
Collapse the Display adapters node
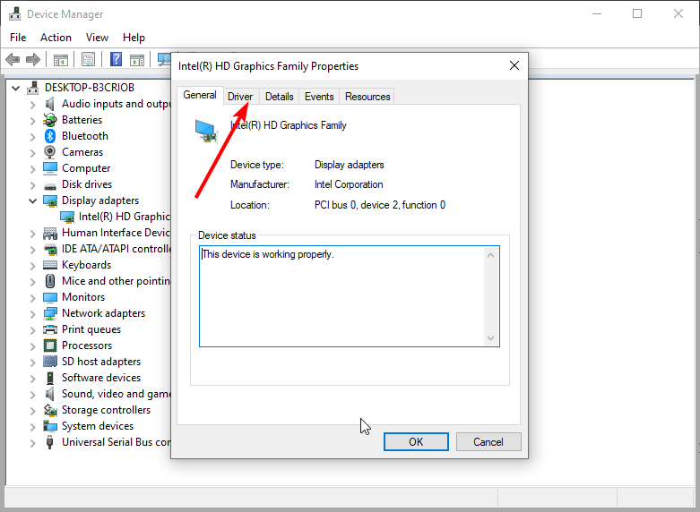click(32, 201)
